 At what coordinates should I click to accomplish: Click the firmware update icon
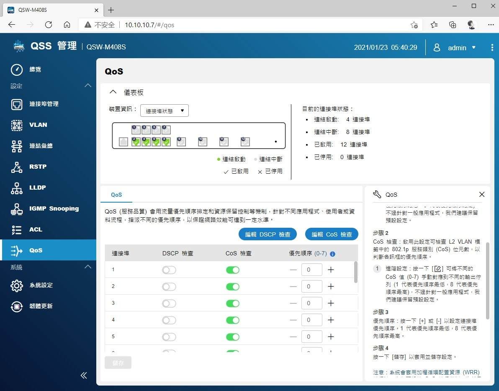click(x=16, y=306)
